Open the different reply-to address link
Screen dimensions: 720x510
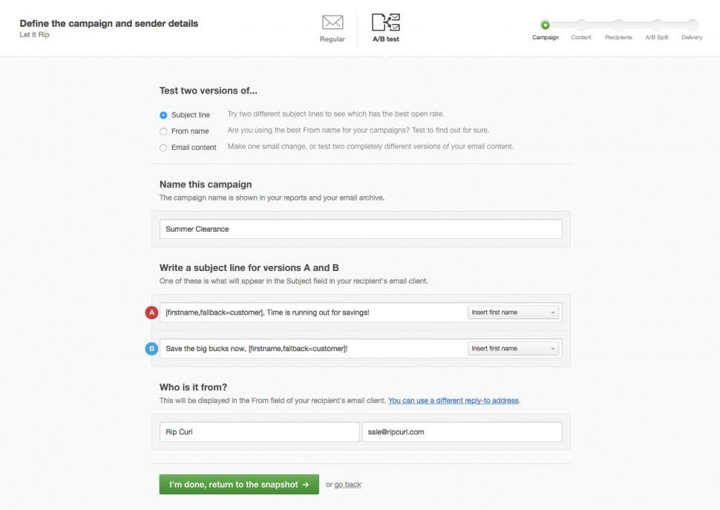click(x=453, y=401)
